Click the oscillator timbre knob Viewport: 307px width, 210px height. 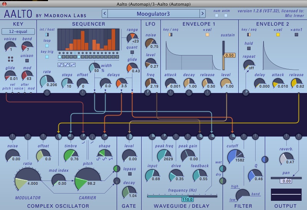point(71,155)
